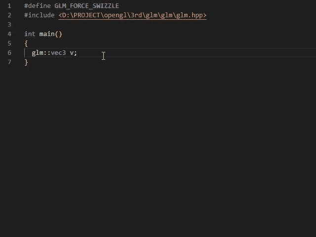Click the #include directive keyword
The image size is (316, 237).
[39, 15]
